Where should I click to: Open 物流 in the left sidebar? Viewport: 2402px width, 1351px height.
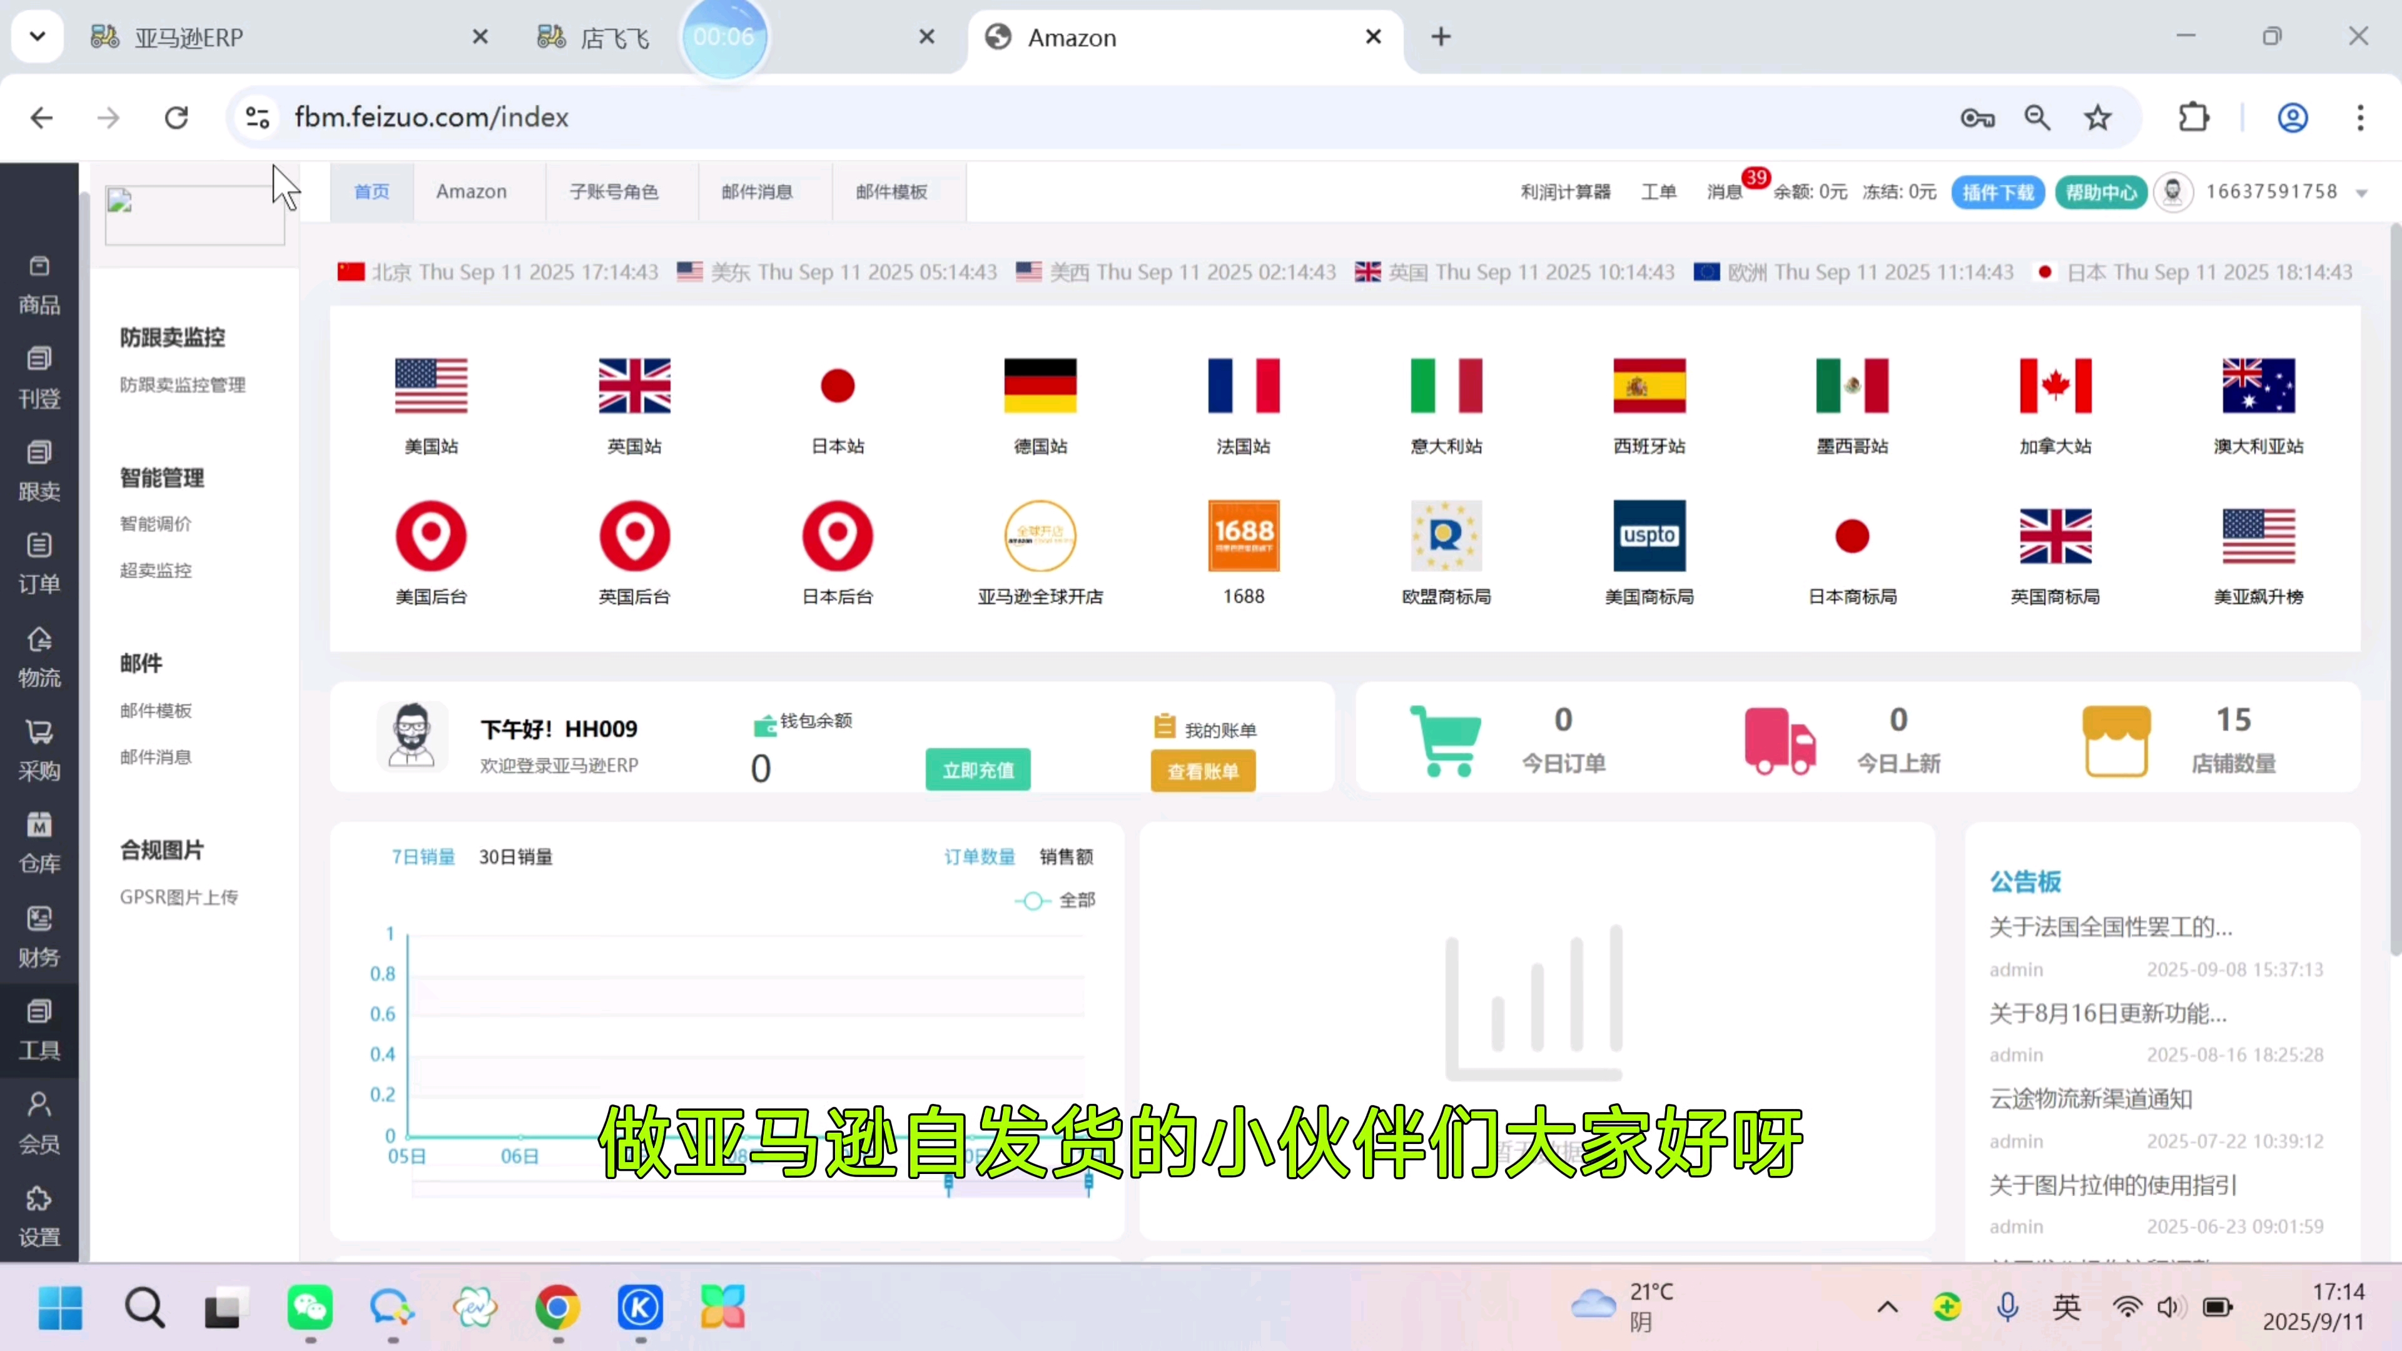pyautogui.click(x=39, y=658)
